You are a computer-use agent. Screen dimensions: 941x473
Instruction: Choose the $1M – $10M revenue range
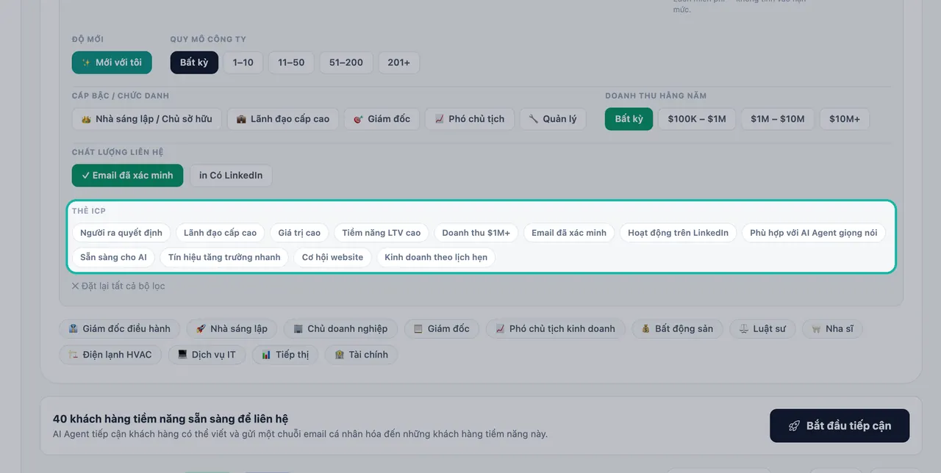778,119
